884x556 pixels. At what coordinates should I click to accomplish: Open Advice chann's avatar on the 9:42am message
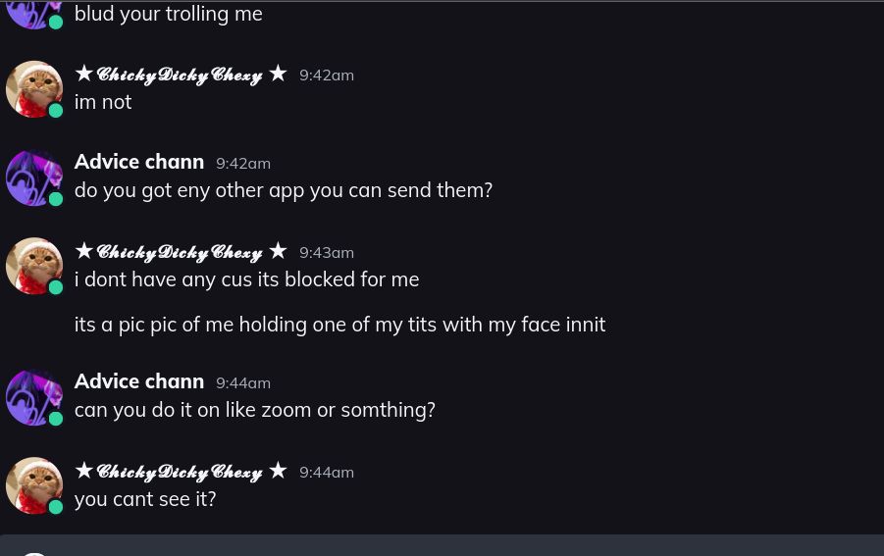[34, 177]
